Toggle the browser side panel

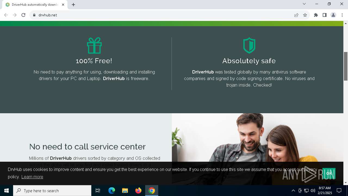[325, 15]
